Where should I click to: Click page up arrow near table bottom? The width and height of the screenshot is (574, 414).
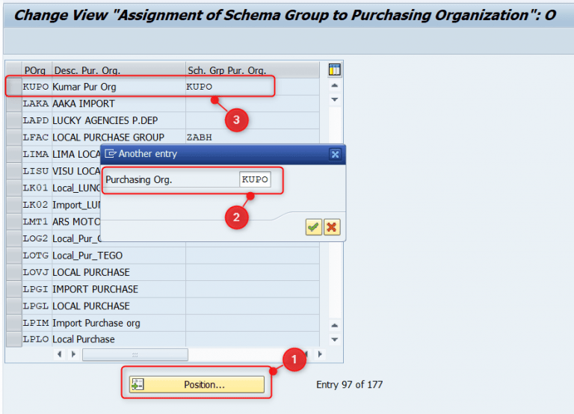pyautogui.click(x=334, y=325)
